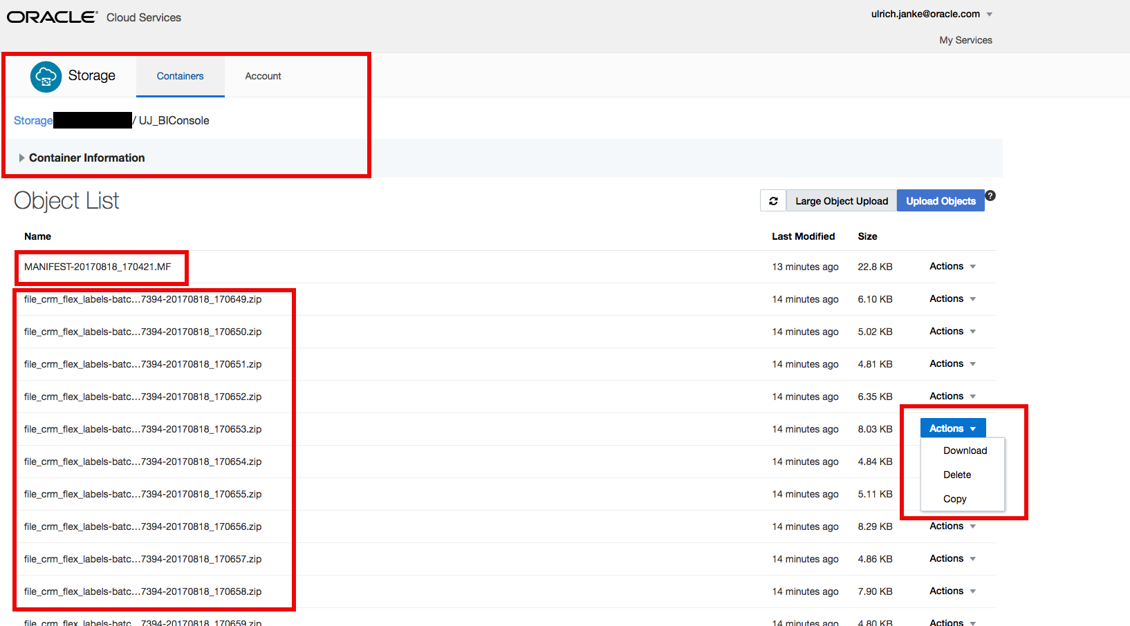The width and height of the screenshot is (1130, 626).
Task: Go to the Storage breadcrumb link
Action: pyautogui.click(x=33, y=120)
